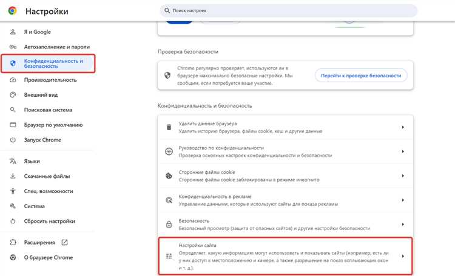Expand Сторонние файлы cookie using its arrow

click(x=403, y=176)
